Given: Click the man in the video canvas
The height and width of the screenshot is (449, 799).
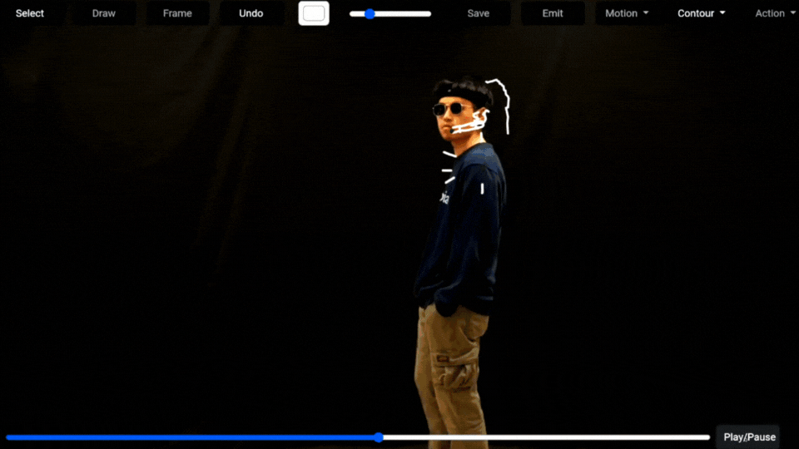Looking at the screenshot, I should coord(460,262).
